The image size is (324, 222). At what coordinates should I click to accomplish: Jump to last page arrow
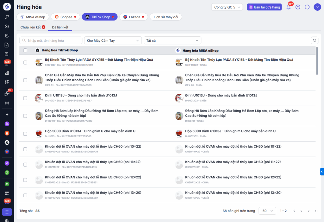pyautogui.click(x=316, y=211)
